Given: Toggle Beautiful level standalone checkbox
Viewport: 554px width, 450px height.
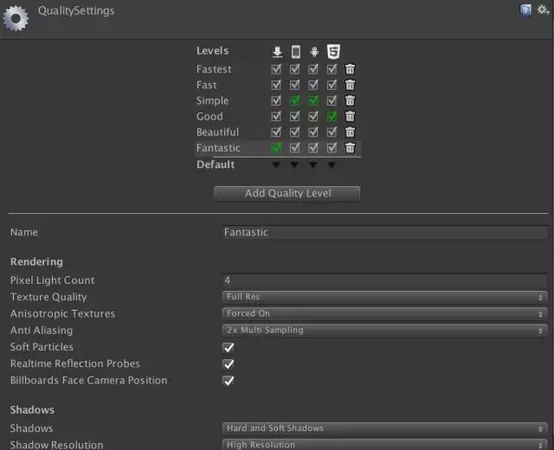Looking at the screenshot, I should point(276,132).
